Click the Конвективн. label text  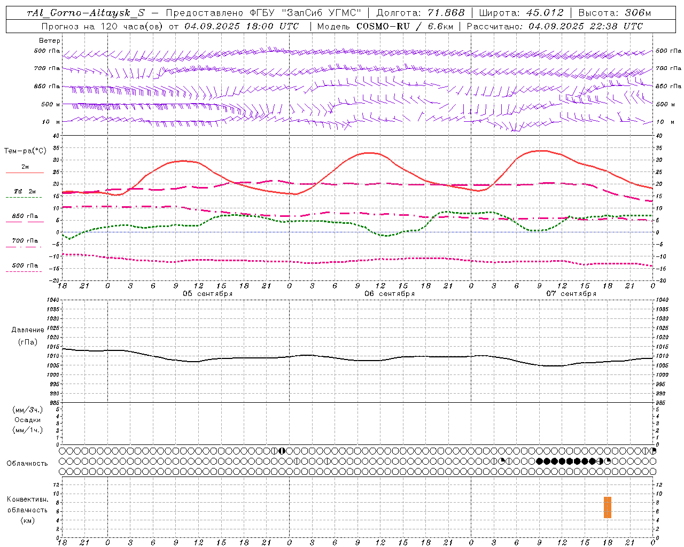point(27,499)
